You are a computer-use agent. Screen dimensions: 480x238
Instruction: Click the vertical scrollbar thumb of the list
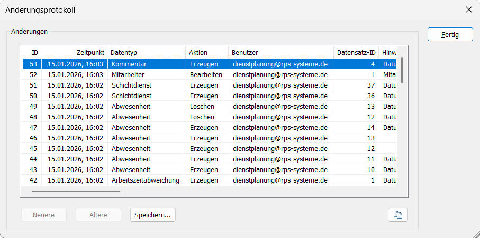pos(402,70)
